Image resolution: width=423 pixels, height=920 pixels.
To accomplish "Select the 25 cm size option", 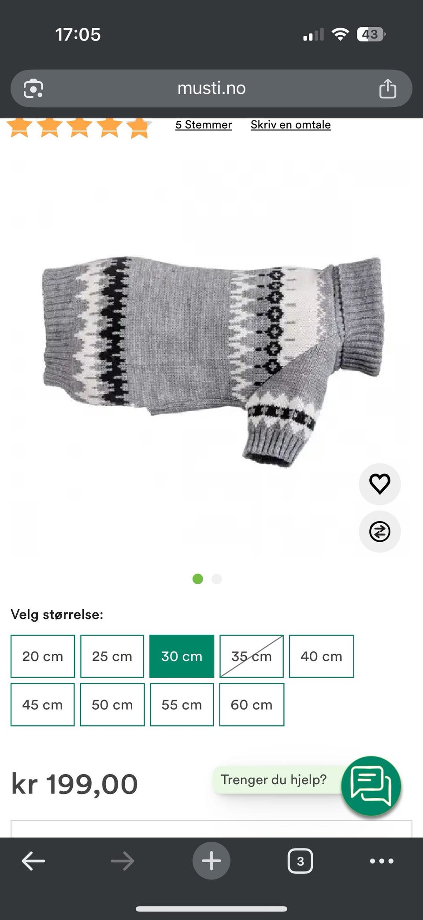I will point(112,656).
